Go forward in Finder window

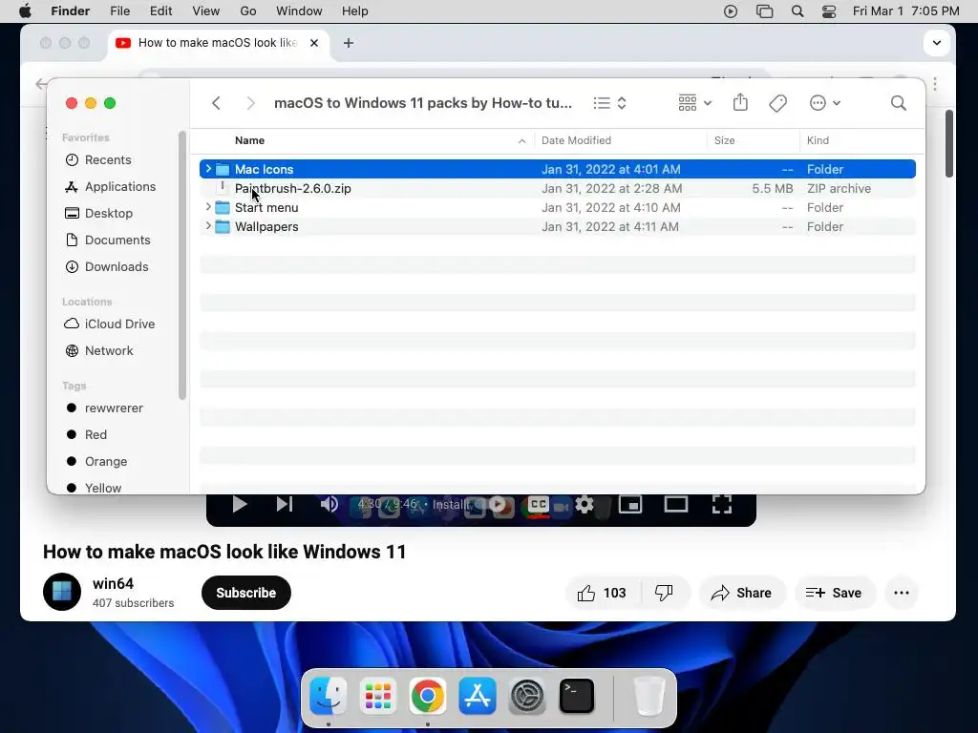pos(251,103)
